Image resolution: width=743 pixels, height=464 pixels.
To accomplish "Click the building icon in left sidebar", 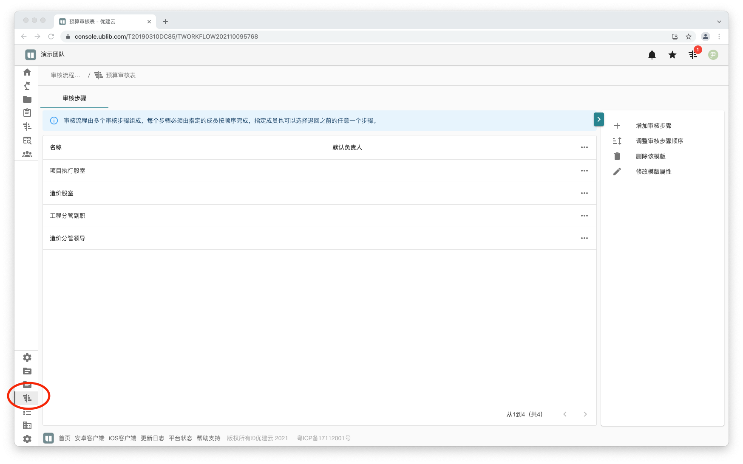I will click(x=27, y=425).
